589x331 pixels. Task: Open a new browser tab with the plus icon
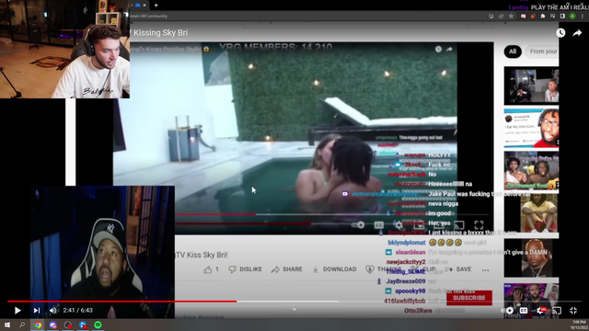tap(156, 6)
